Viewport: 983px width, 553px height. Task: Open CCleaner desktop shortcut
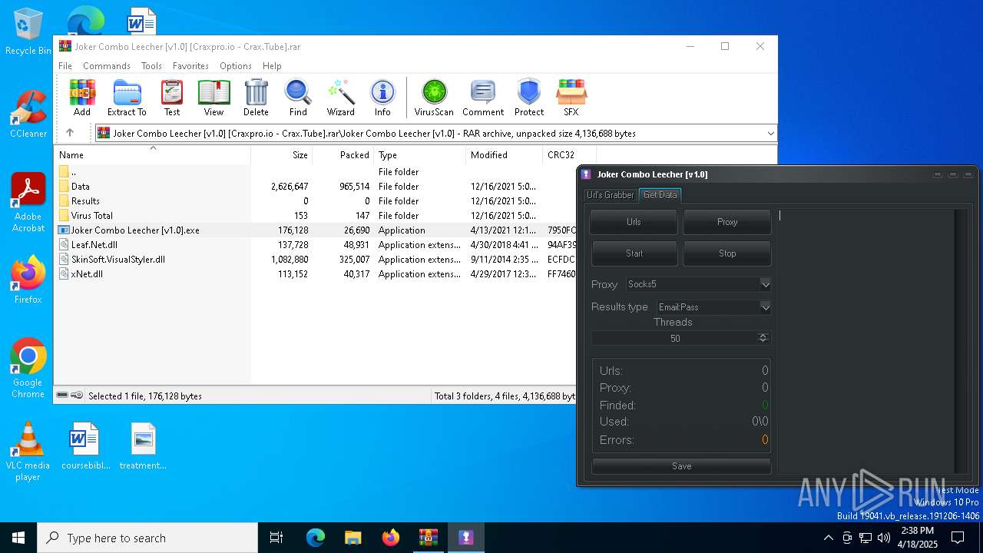pyautogui.click(x=28, y=114)
